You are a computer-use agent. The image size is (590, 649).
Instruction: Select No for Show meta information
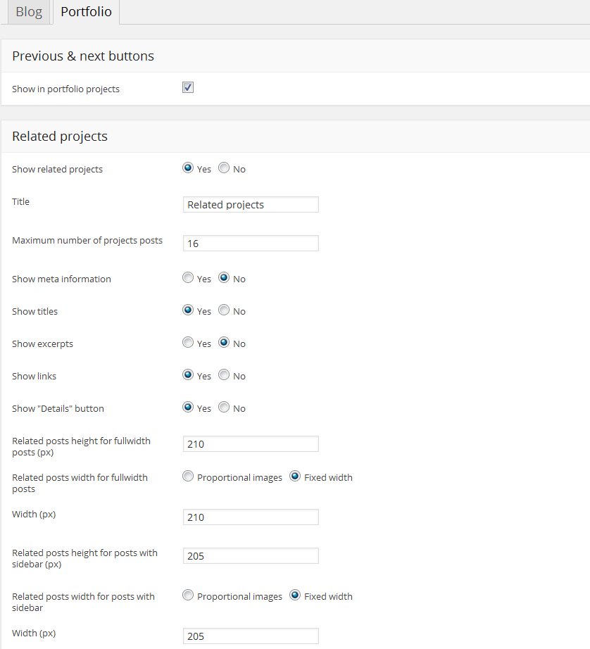pyautogui.click(x=224, y=278)
